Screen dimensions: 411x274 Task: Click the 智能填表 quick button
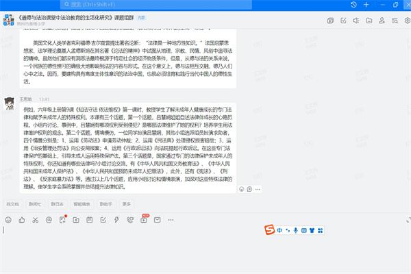click(x=82, y=204)
